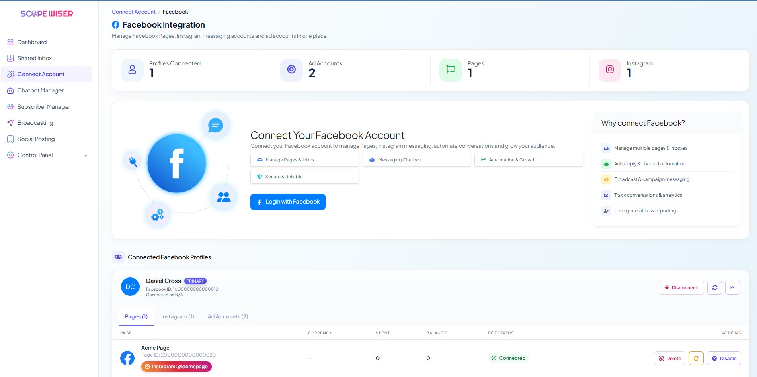Click the Pages flag icon
The image size is (757, 377).
[451, 70]
